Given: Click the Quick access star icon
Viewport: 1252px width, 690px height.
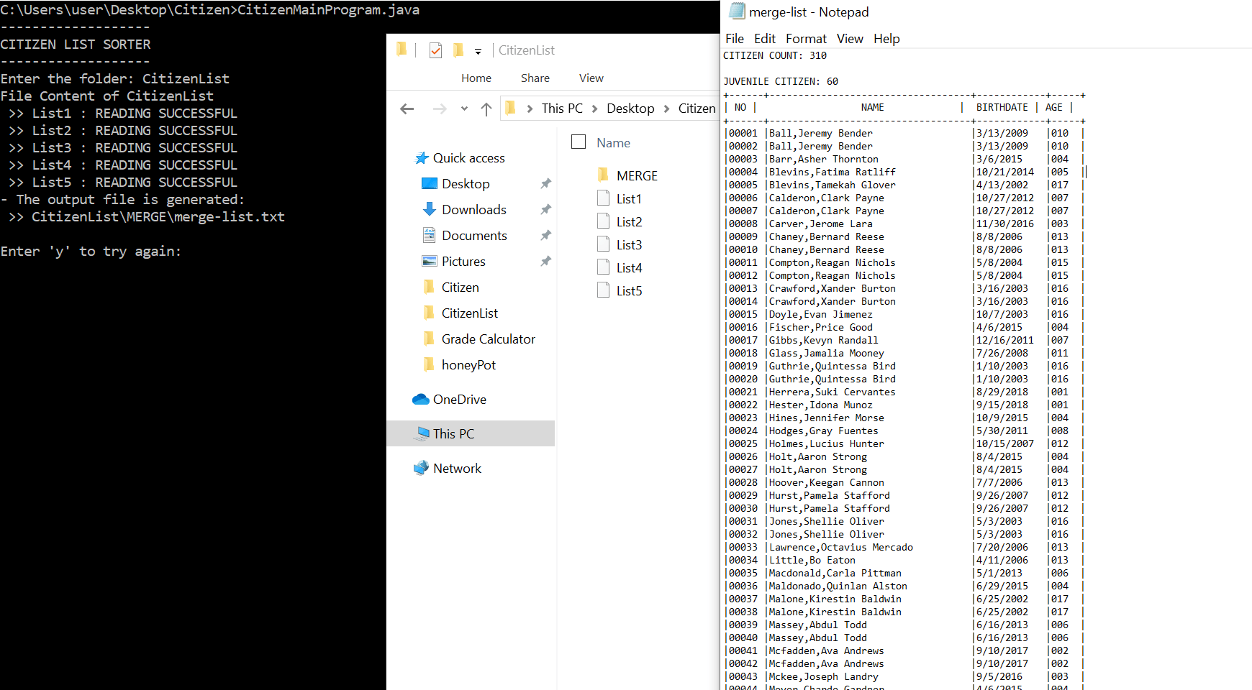Looking at the screenshot, I should click(422, 158).
